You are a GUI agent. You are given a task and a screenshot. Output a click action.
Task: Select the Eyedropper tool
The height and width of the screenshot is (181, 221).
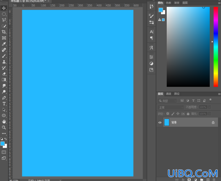click(4, 44)
